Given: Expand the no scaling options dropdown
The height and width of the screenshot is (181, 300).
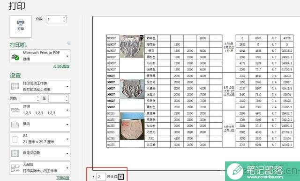Looking at the screenshot, I should pyautogui.click(x=40, y=168).
